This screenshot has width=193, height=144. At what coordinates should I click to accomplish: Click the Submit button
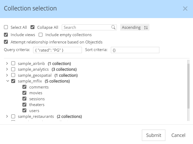coord(154,135)
